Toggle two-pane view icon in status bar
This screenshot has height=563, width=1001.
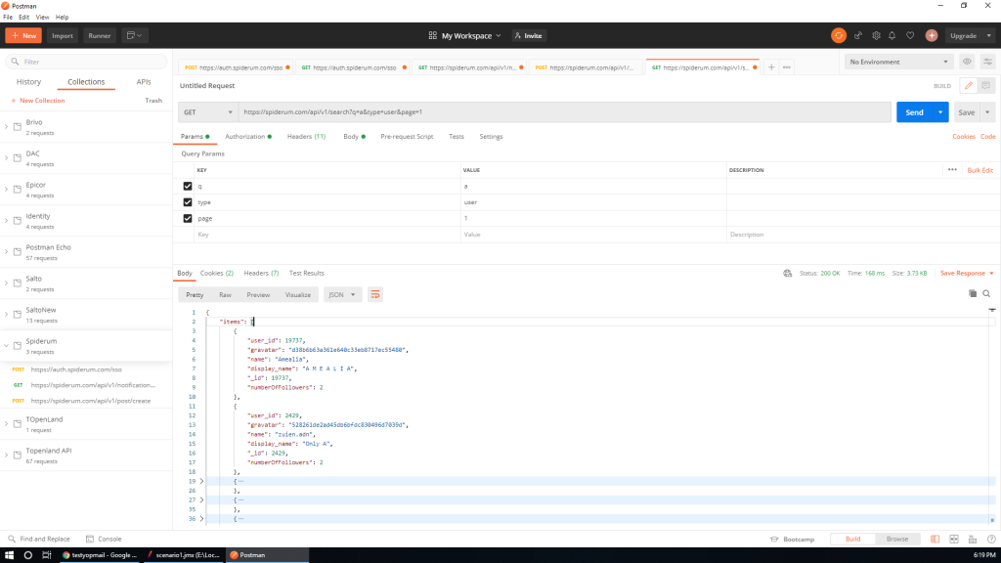(935, 540)
